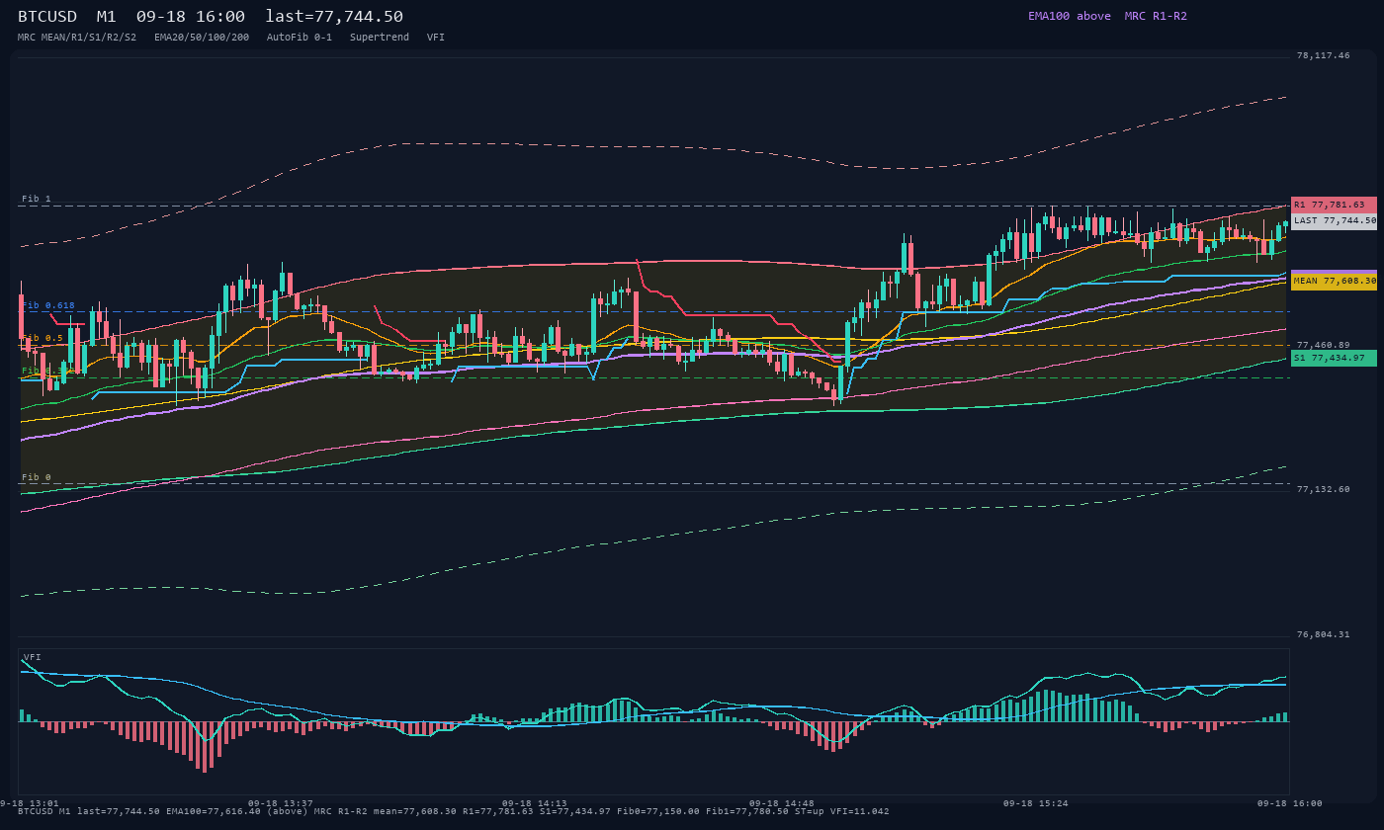Viewport: 1384px width, 830px height.
Task: Click the MRC MEAN/R1/S1/R2/S2 legend label
Action: (77, 37)
